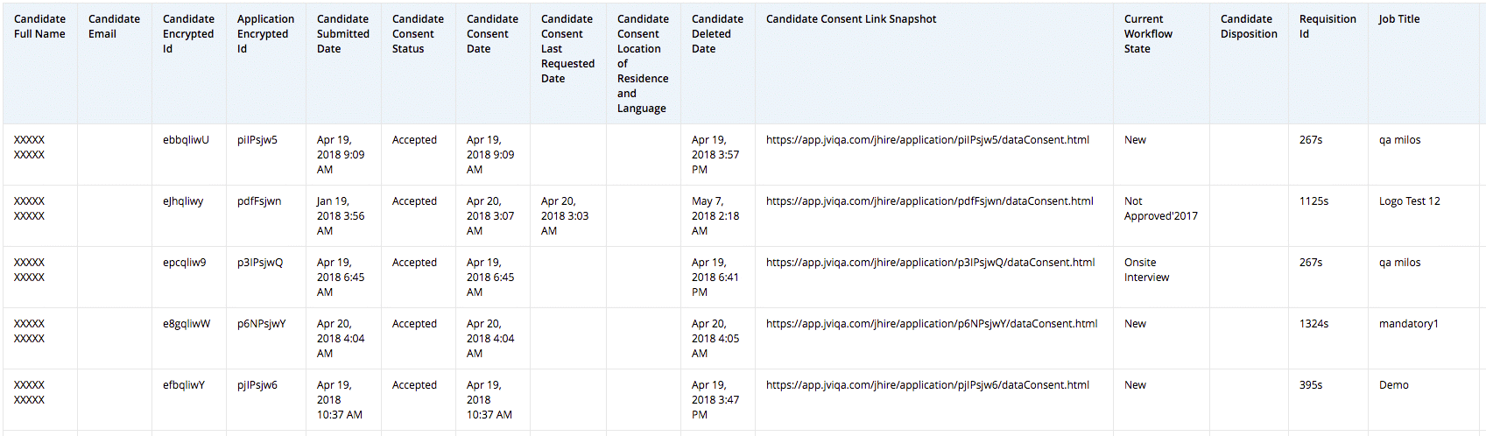Select the mandatory1 job title cell
This screenshot has width=1486, height=436.
click(1408, 324)
